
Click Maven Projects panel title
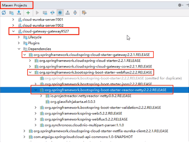pyautogui.click(x=15, y=5)
